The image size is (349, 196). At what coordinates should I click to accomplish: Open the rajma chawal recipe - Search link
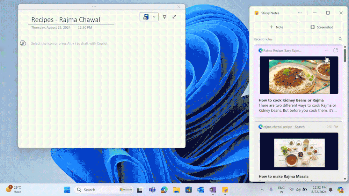284,127
